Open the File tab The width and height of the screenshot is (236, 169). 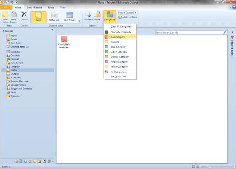[6, 7]
